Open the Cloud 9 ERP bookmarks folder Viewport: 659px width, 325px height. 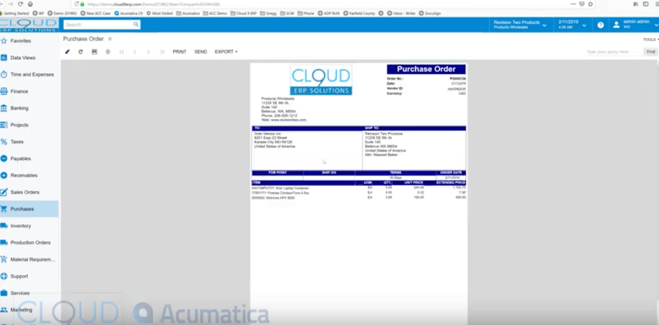pyautogui.click(x=244, y=13)
